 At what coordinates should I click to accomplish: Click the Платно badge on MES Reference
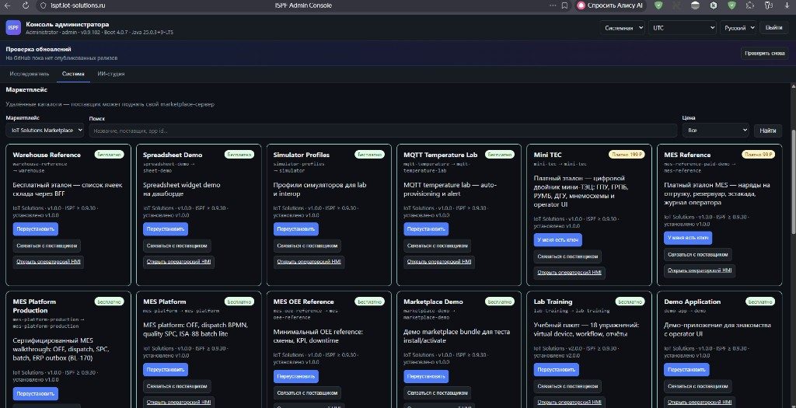pyautogui.click(x=758, y=155)
